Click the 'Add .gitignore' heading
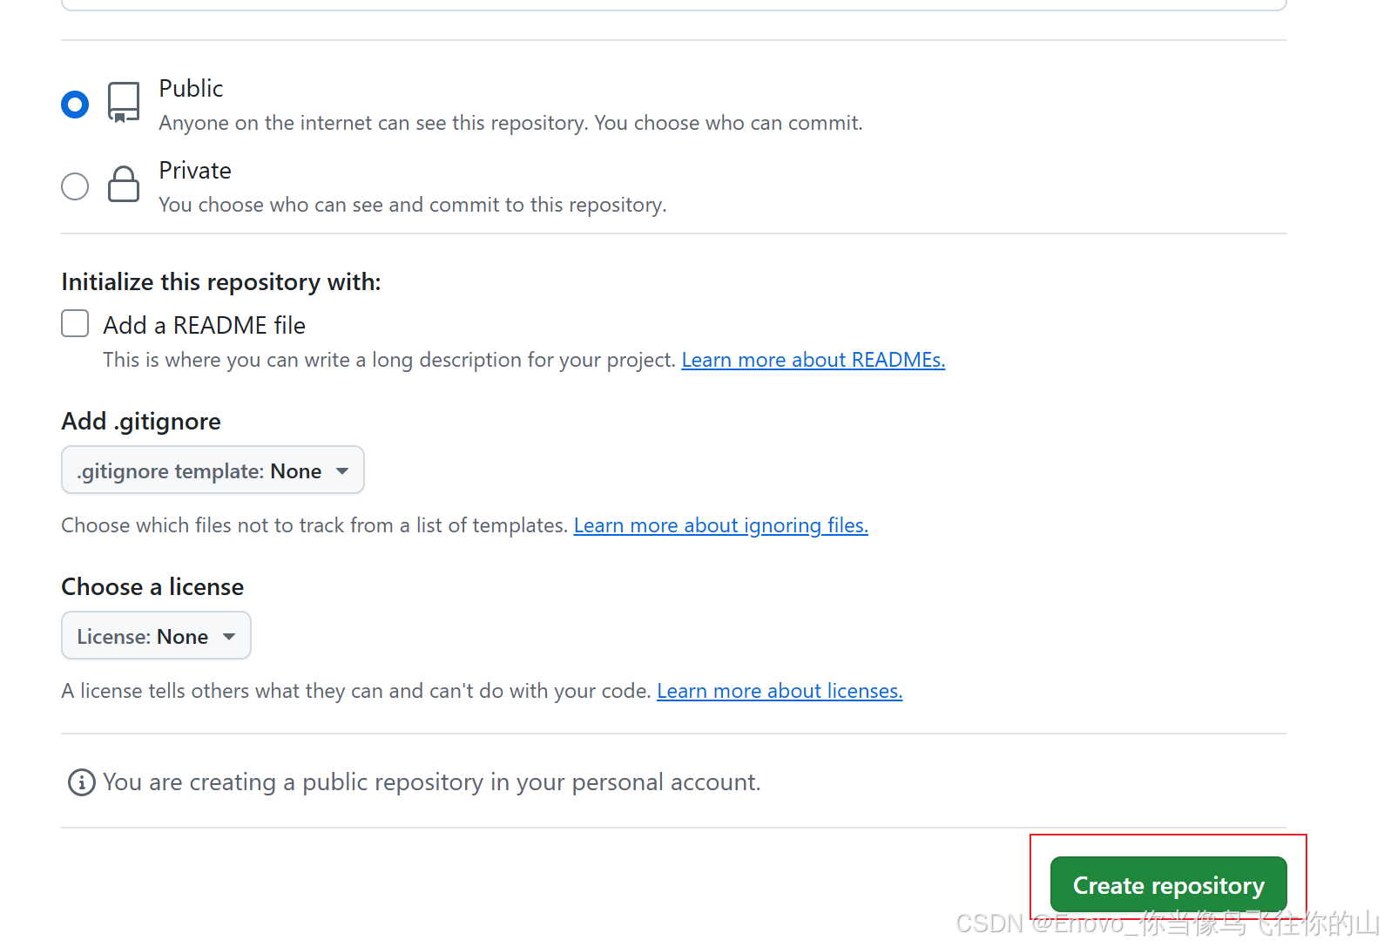This screenshot has width=1384, height=947. 141,421
